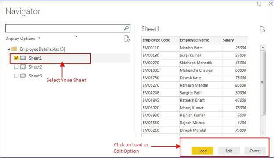Click the Siddhesh Mahadik name cell
This screenshot has width=274, height=158.
tap(200, 63)
